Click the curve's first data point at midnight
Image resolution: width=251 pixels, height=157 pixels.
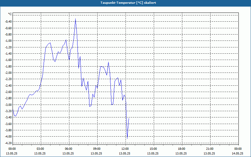tap(13, 110)
